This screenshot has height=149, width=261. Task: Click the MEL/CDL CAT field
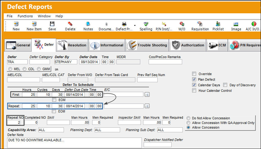[51, 80]
